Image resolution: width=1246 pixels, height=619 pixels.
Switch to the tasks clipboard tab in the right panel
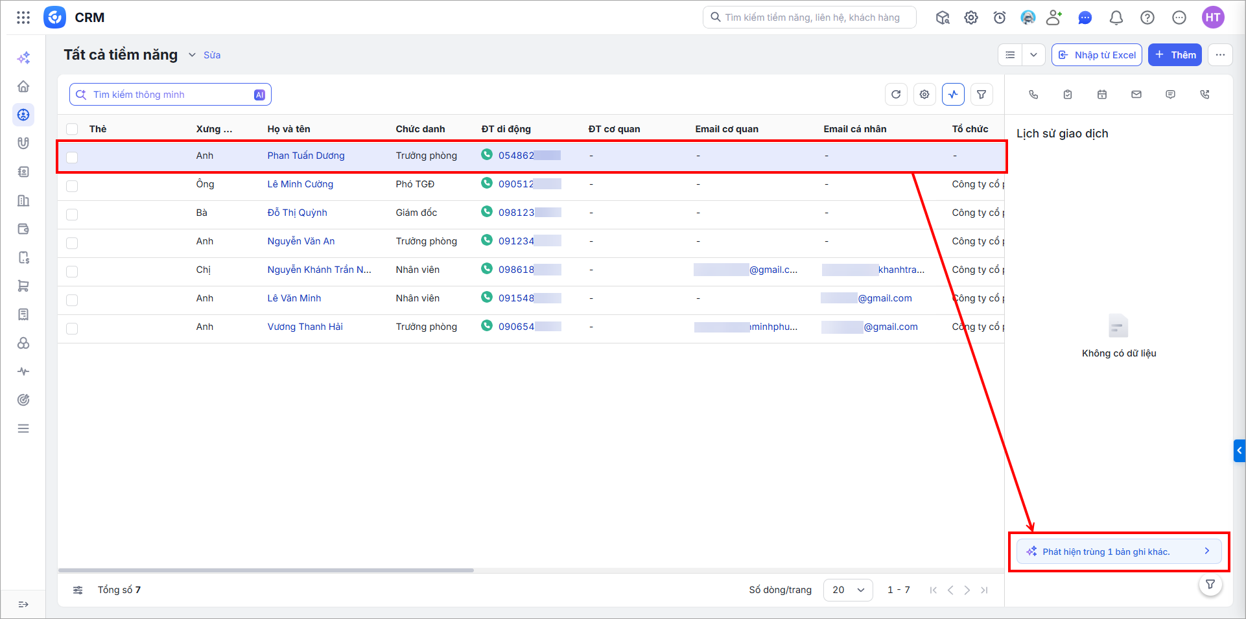point(1068,95)
